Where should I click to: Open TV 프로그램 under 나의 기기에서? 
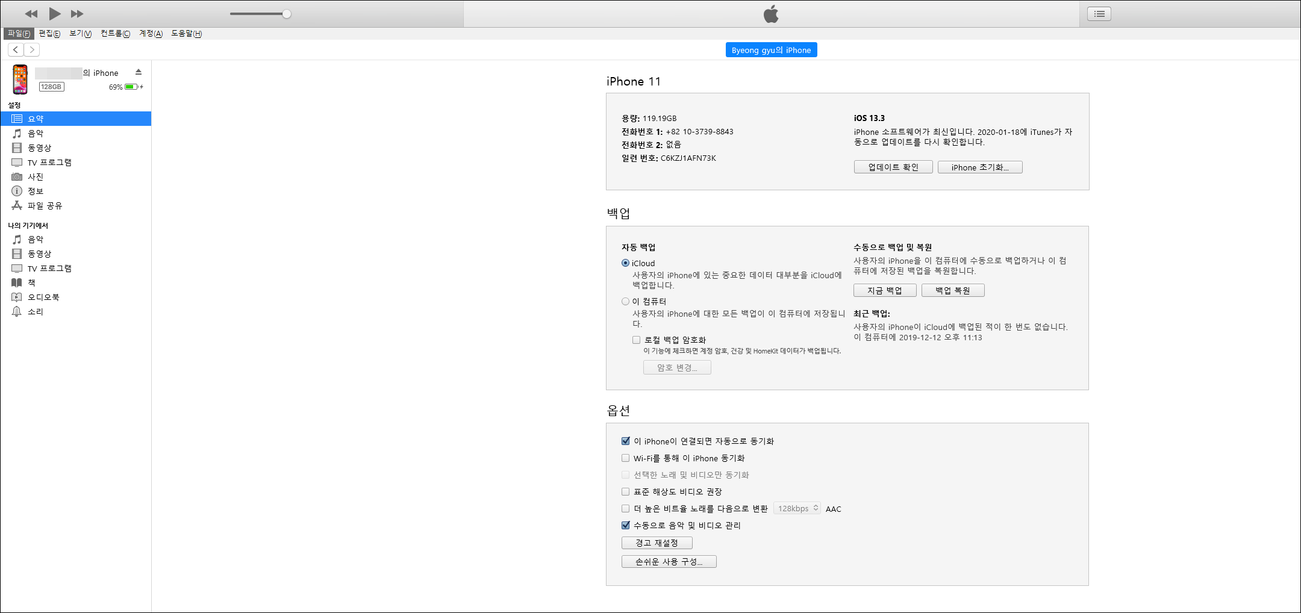76,268
